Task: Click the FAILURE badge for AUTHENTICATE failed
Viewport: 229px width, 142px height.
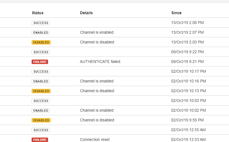Action: coord(40,62)
